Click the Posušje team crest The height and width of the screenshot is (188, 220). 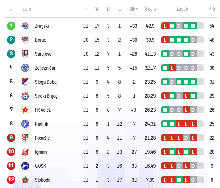[x=25, y=138]
